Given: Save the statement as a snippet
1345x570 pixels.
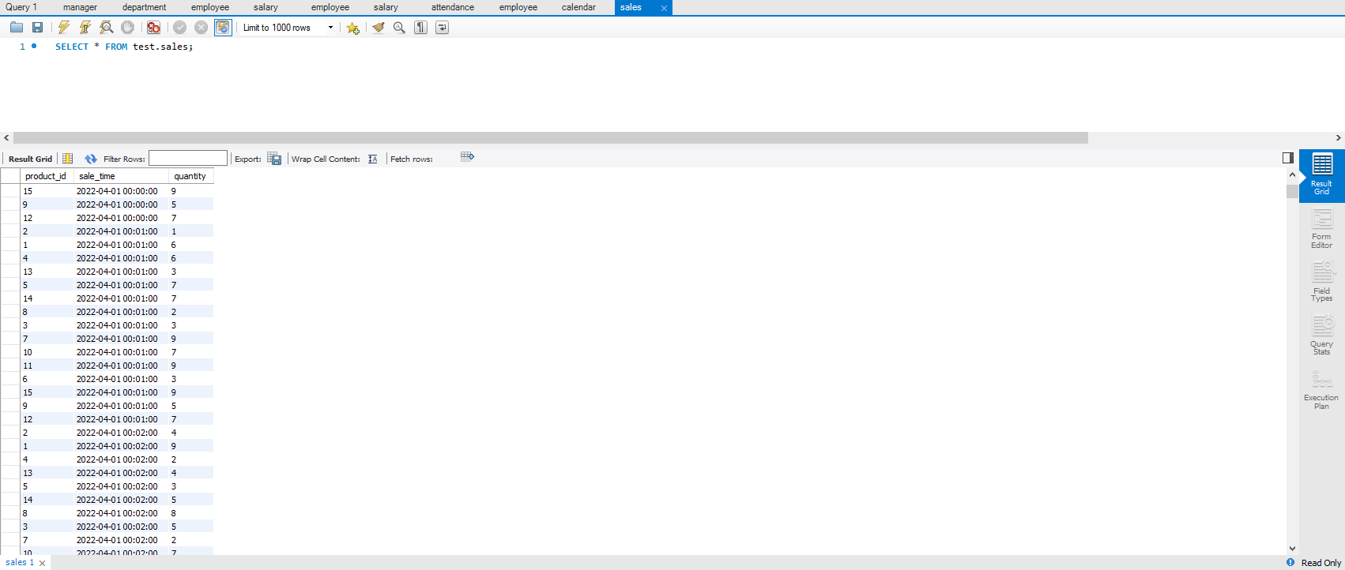Looking at the screenshot, I should [x=353, y=28].
